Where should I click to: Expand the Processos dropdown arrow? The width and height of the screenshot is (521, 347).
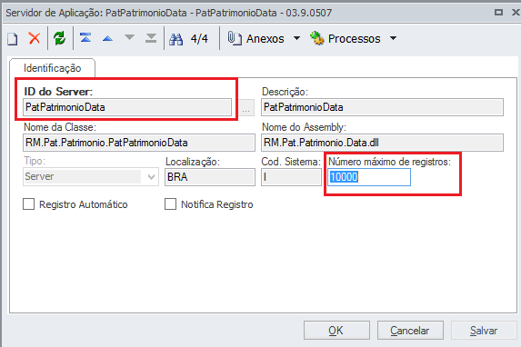[393, 38]
